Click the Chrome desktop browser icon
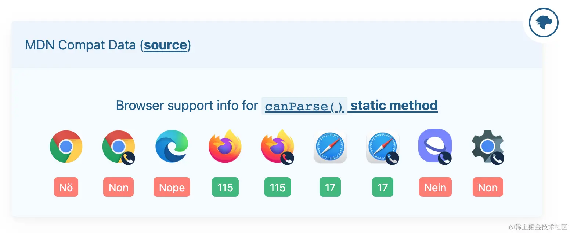The image size is (570, 233). [x=66, y=147]
